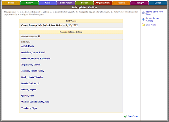The image size is (169, 122).
Task: Click the Records Matching Criteria header
Action: pyautogui.click(x=71, y=32)
